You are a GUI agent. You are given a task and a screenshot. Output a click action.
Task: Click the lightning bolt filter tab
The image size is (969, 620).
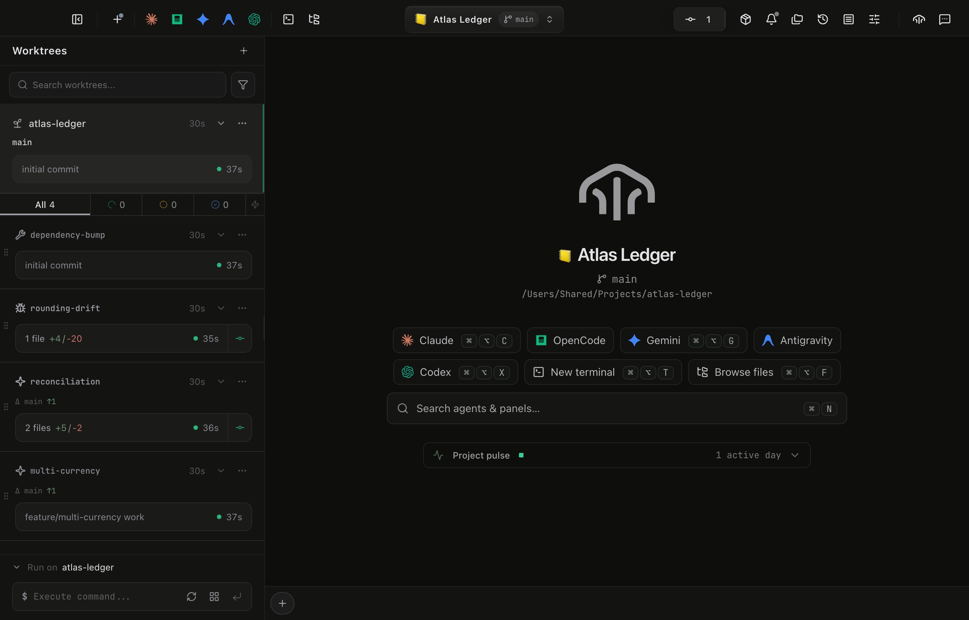coord(255,205)
